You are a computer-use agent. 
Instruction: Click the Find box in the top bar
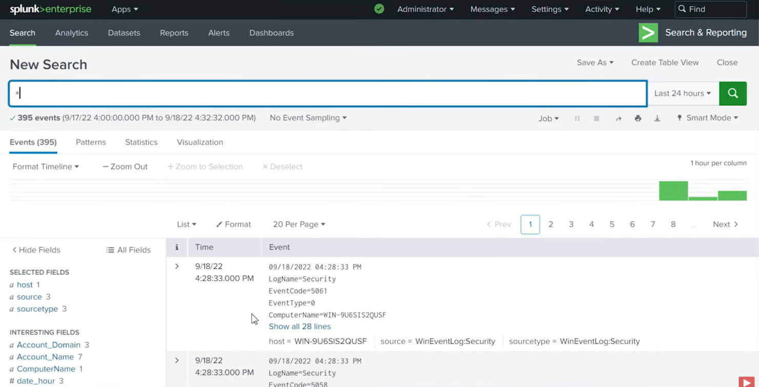point(711,9)
